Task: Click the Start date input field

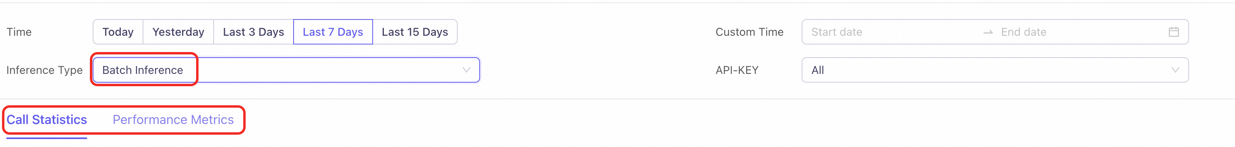Action: 892,32
